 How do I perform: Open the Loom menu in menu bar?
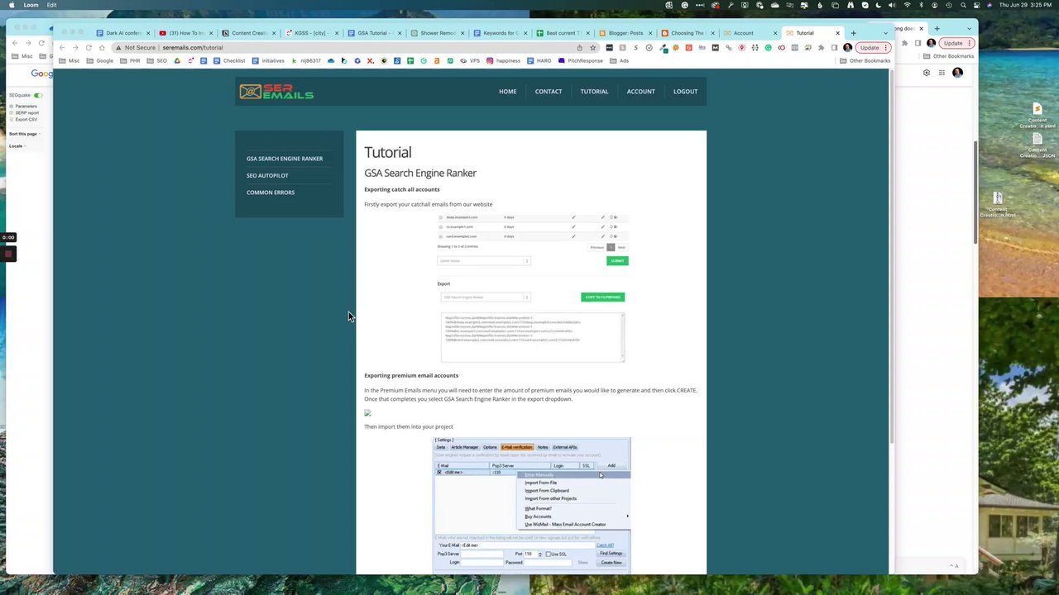(x=31, y=5)
